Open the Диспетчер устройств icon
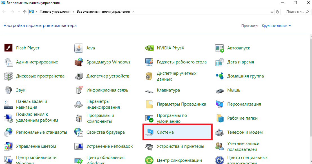This screenshot has height=164, width=312. tap(79, 76)
